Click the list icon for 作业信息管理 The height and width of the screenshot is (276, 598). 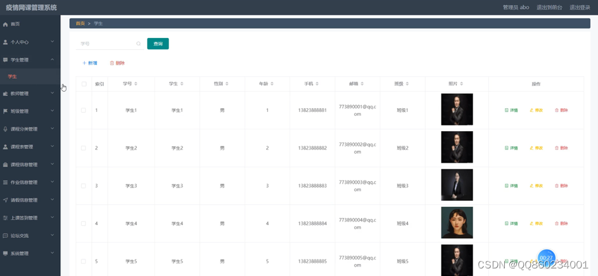(x=5, y=182)
